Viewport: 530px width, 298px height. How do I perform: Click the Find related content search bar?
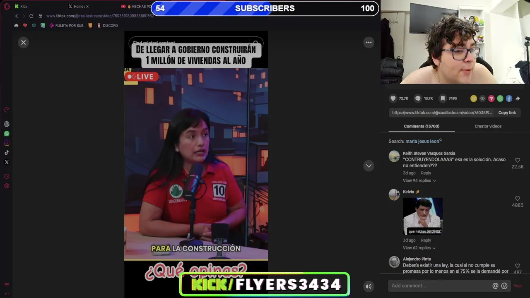click(x=196, y=43)
